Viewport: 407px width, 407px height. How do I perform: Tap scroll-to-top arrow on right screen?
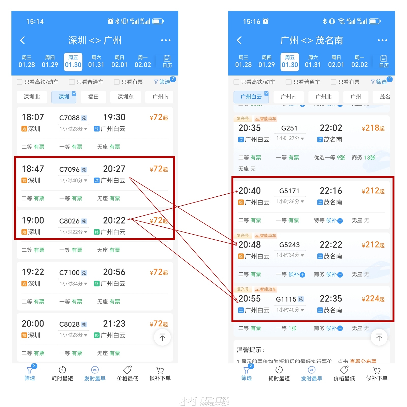(x=379, y=337)
